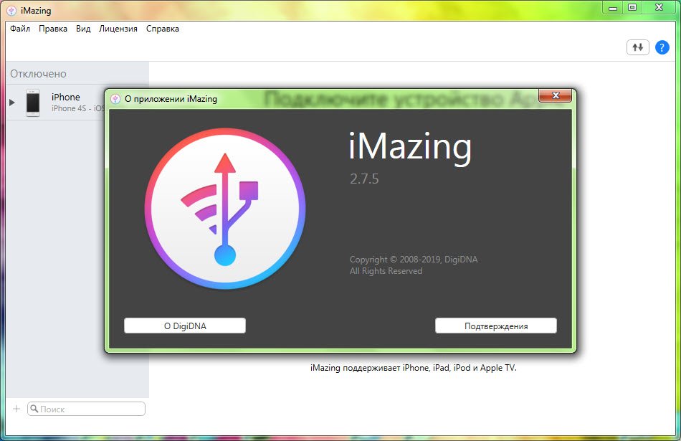Click the О DigiDNA button
The height and width of the screenshot is (441, 681).
point(185,326)
